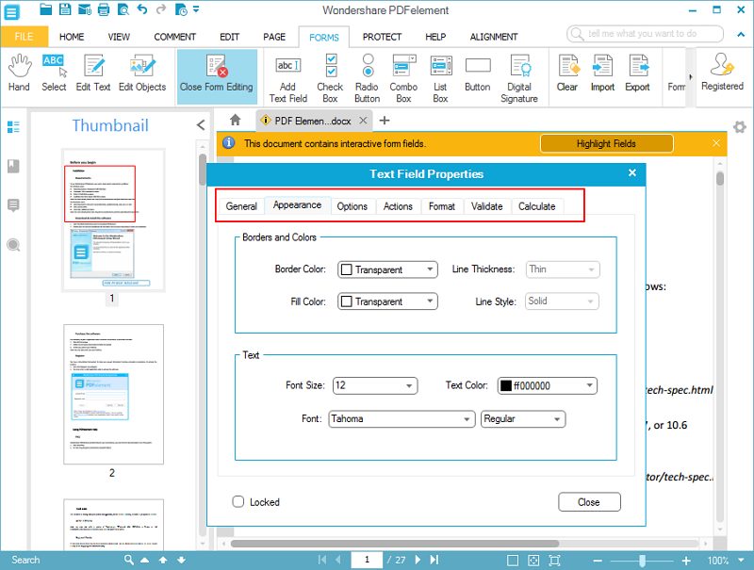Collapse the Thumbnail panel
Image resolution: width=754 pixels, height=570 pixels.
201,125
